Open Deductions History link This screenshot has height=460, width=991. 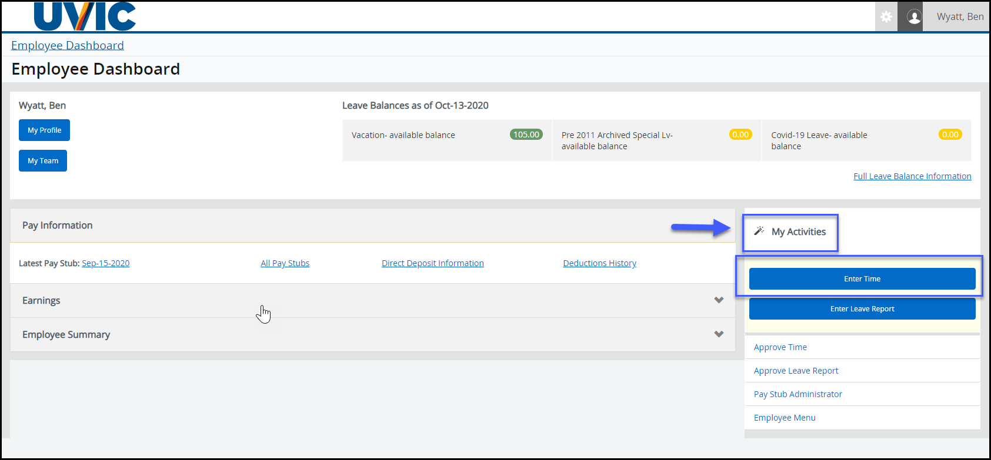pos(599,263)
